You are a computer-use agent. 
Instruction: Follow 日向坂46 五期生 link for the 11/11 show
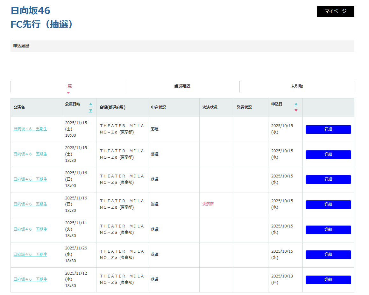(x=30, y=229)
